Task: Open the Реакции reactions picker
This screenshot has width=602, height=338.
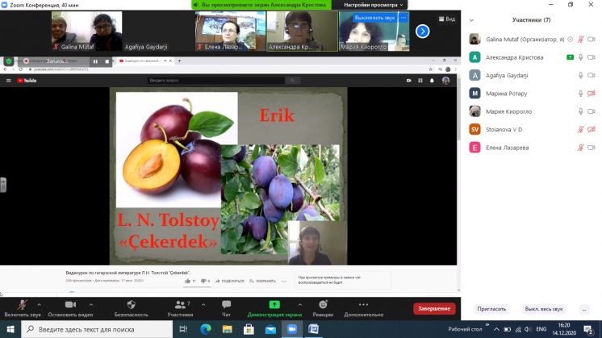Action: (323, 308)
